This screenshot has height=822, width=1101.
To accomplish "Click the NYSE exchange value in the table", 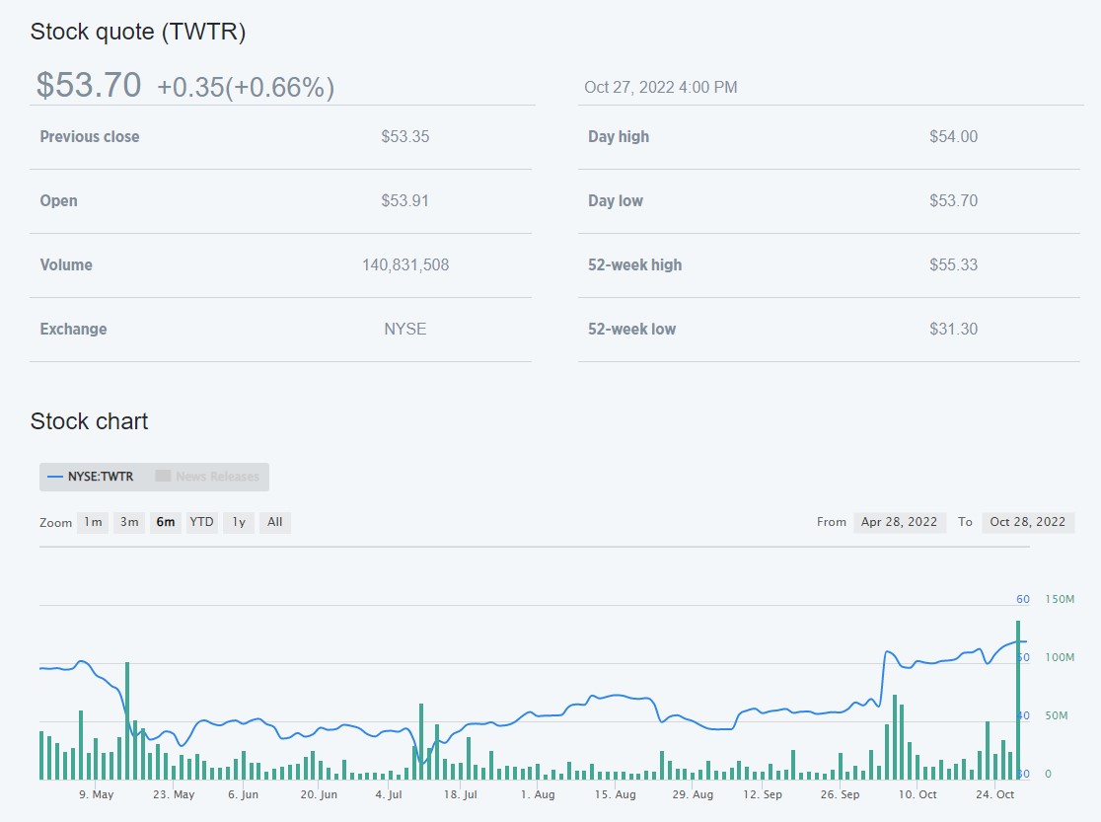I will tap(405, 330).
